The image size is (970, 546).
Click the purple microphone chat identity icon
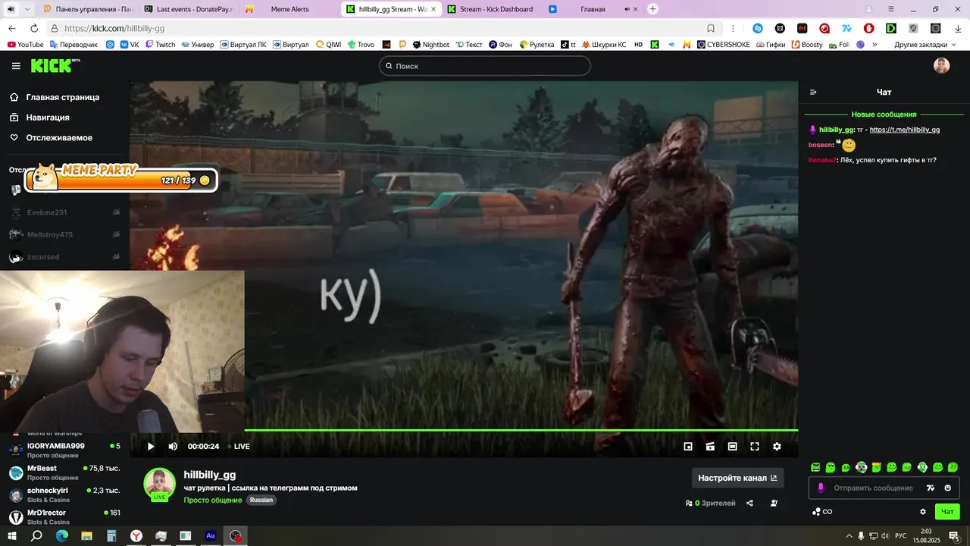(x=820, y=488)
